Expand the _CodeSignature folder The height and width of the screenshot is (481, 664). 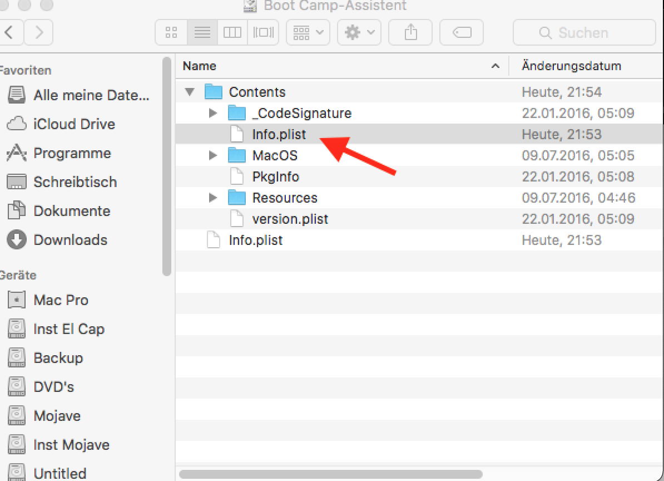coord(212,113)
